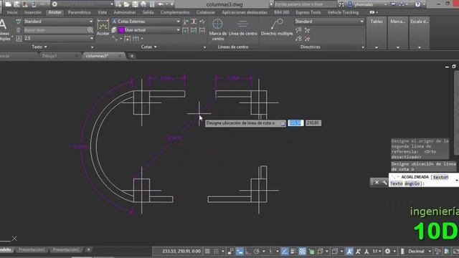459x258 pixels.
Task: Open the Standard multileader style dropdown
Action: [x=329, y=21]
